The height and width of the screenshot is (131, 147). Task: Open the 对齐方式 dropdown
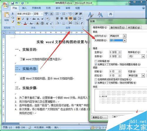coord(125,36)
